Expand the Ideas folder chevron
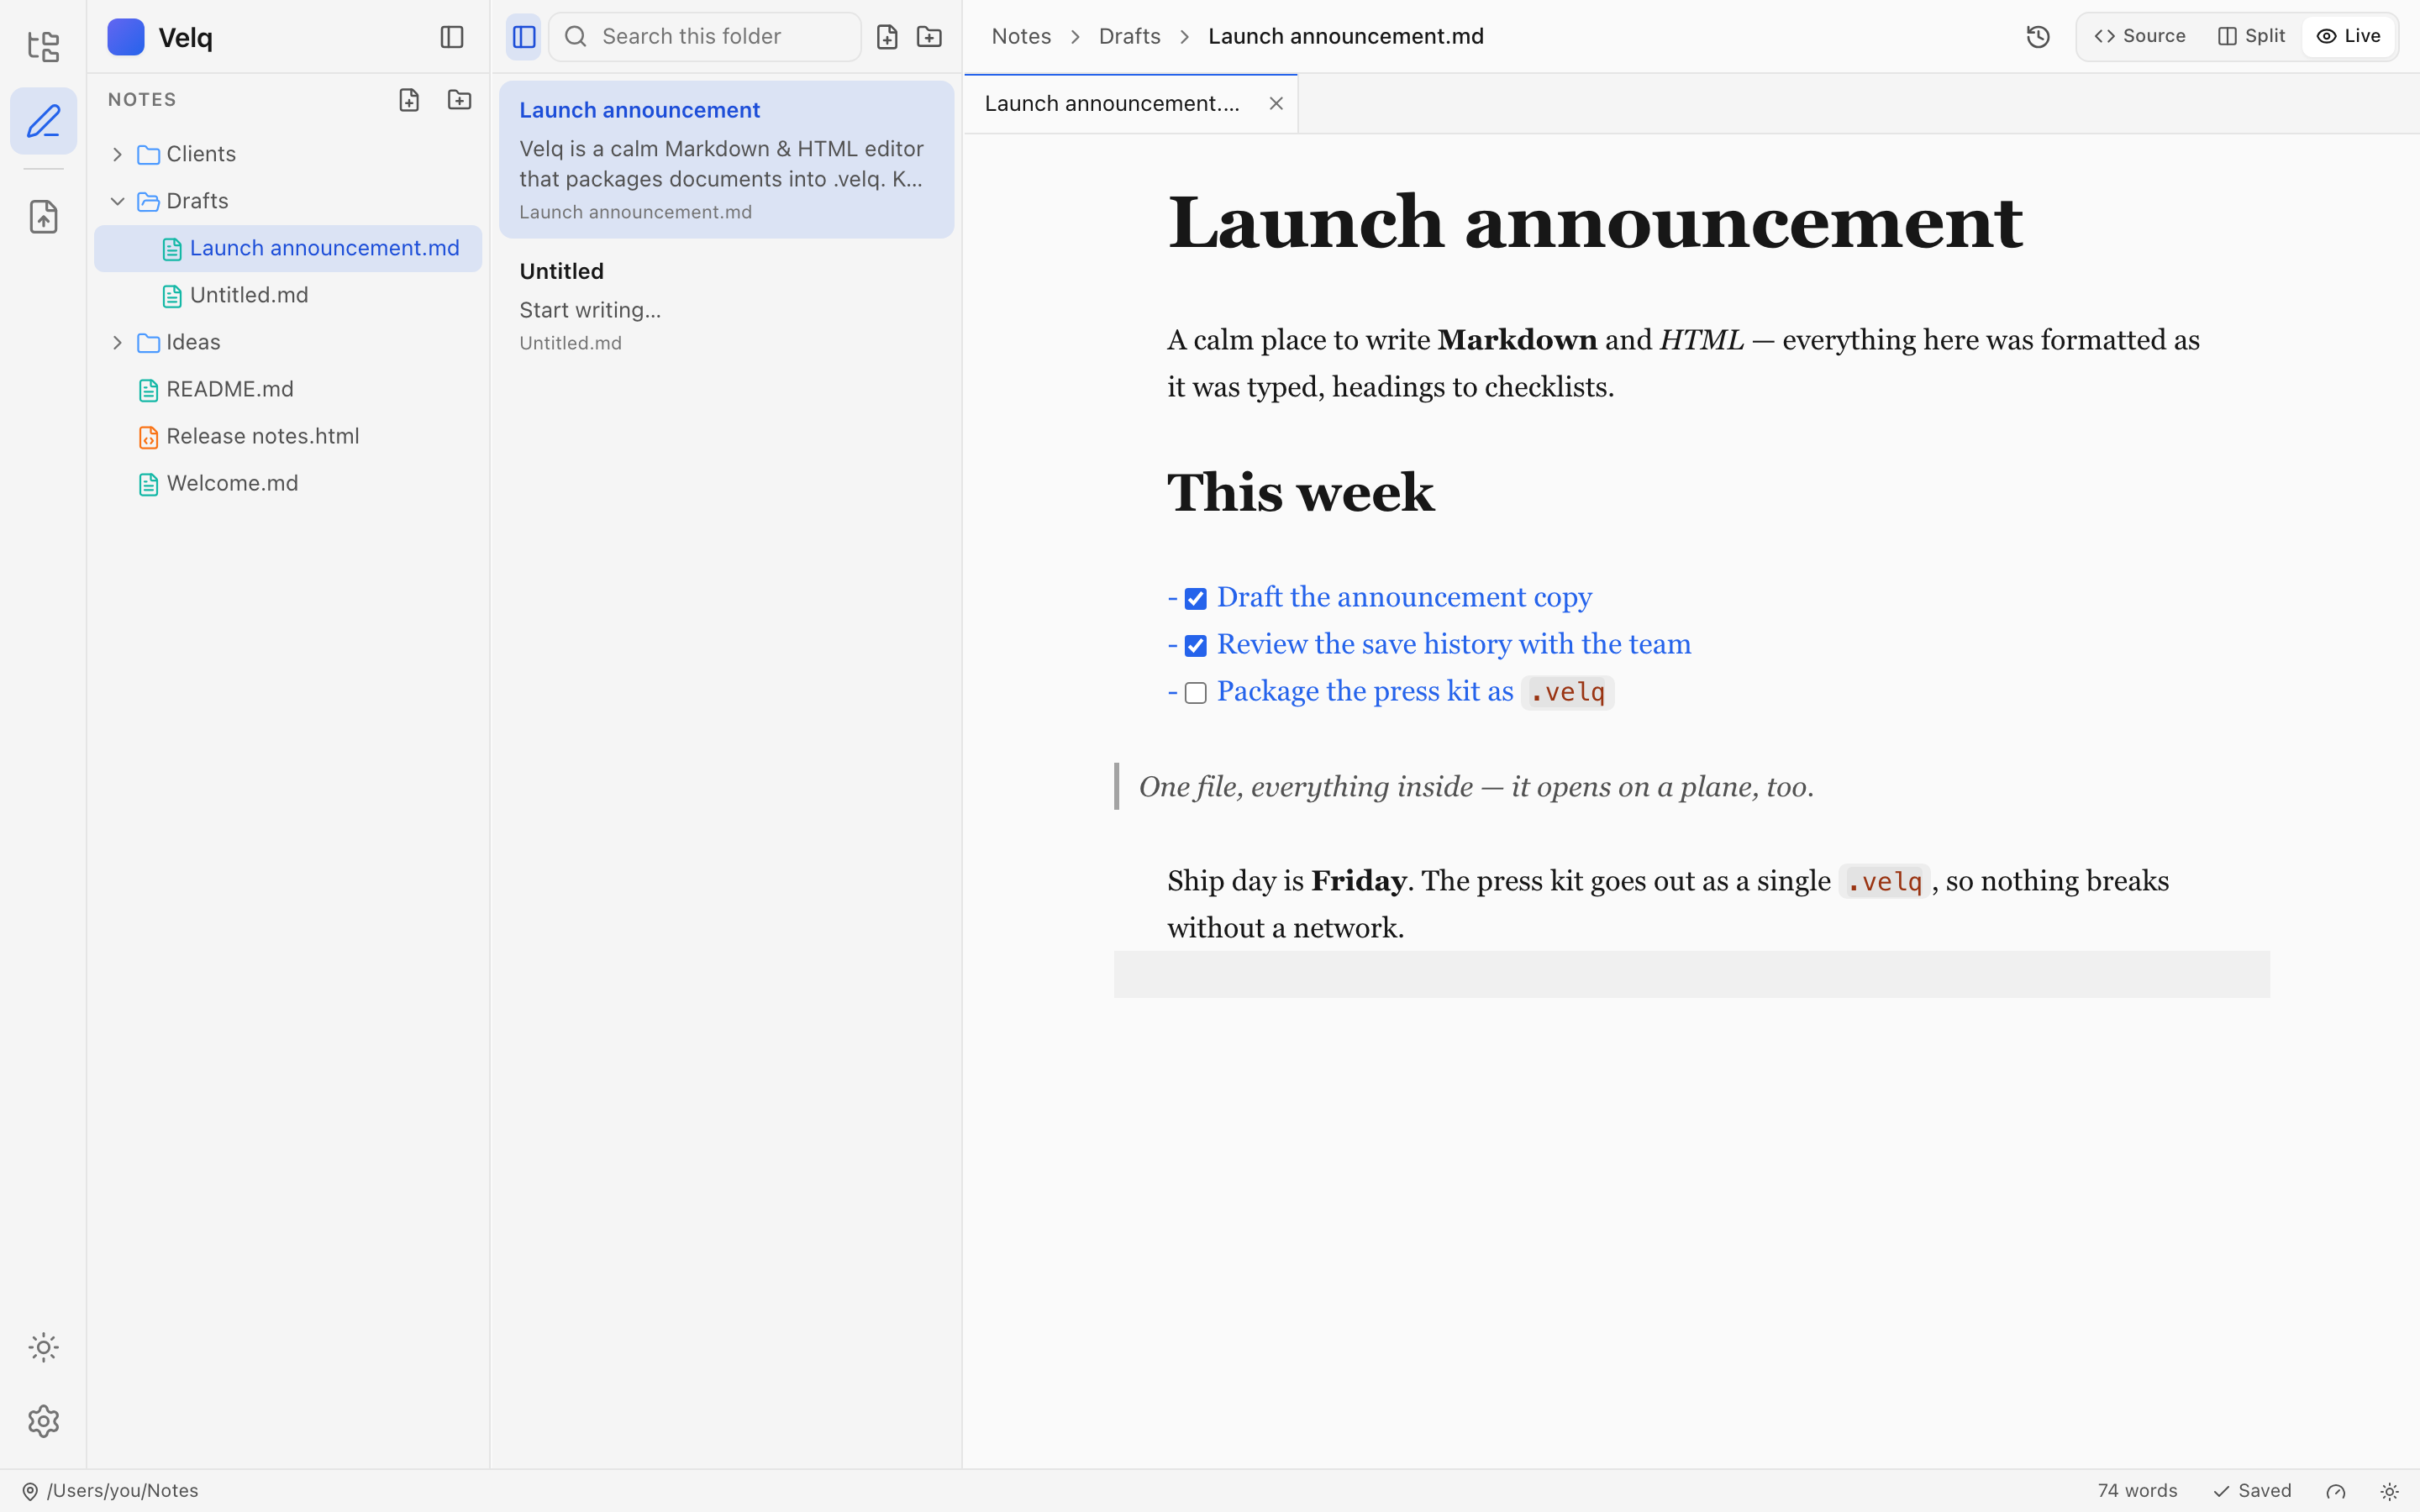The image size is (2420, 1512). click(117, 342)
